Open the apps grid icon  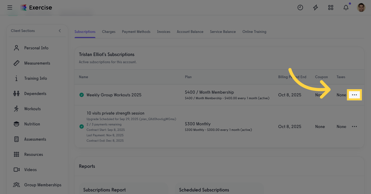tap(331, 7)
